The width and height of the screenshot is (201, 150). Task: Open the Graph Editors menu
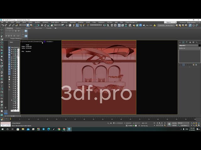(x=55, y=22)
